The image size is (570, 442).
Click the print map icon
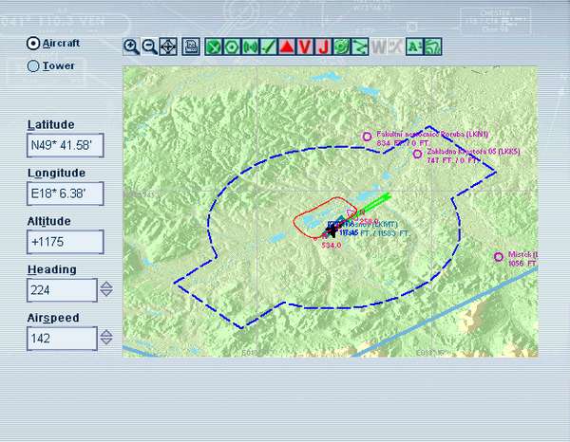pos(191,46)
